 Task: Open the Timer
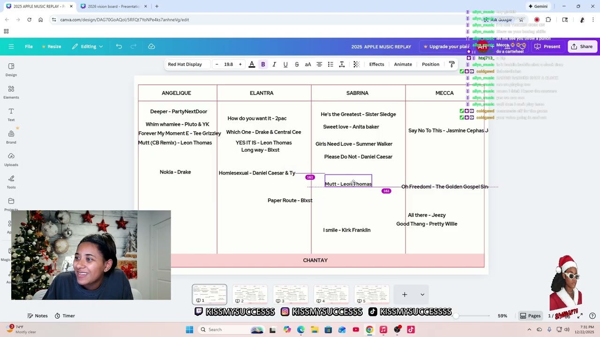click(65, 315)
